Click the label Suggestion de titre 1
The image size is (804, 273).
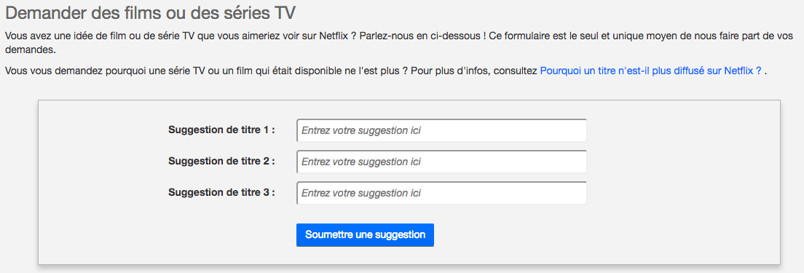click(221, 130)
